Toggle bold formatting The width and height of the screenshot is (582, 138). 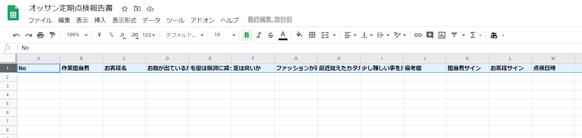tap(247, 35)
